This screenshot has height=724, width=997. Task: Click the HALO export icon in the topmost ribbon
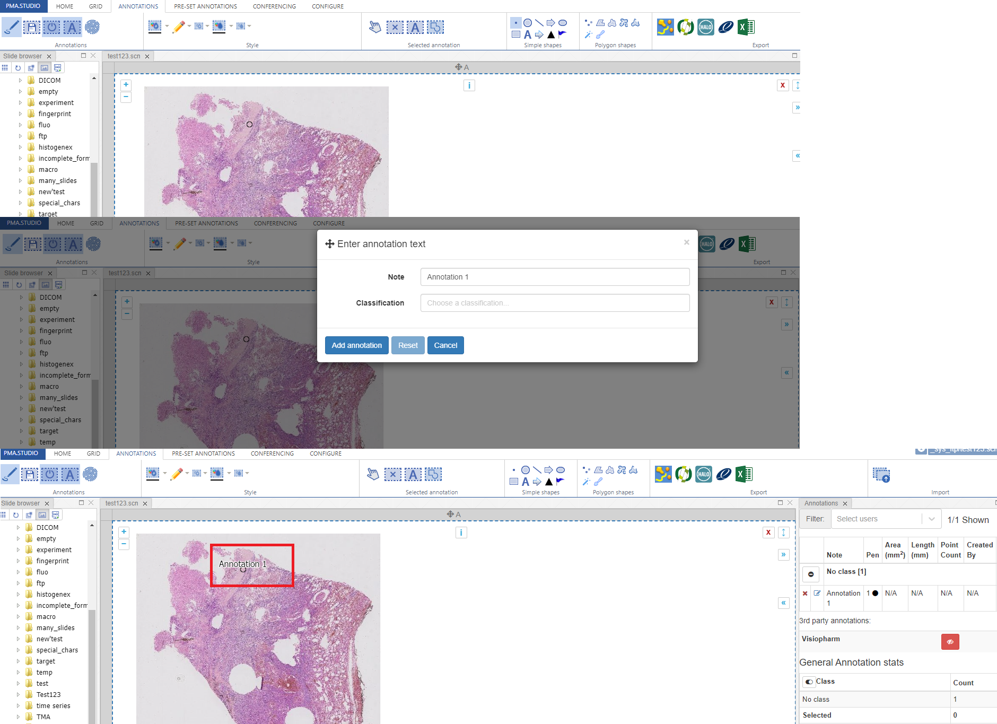pyautogui.click(x=705, y=27)
